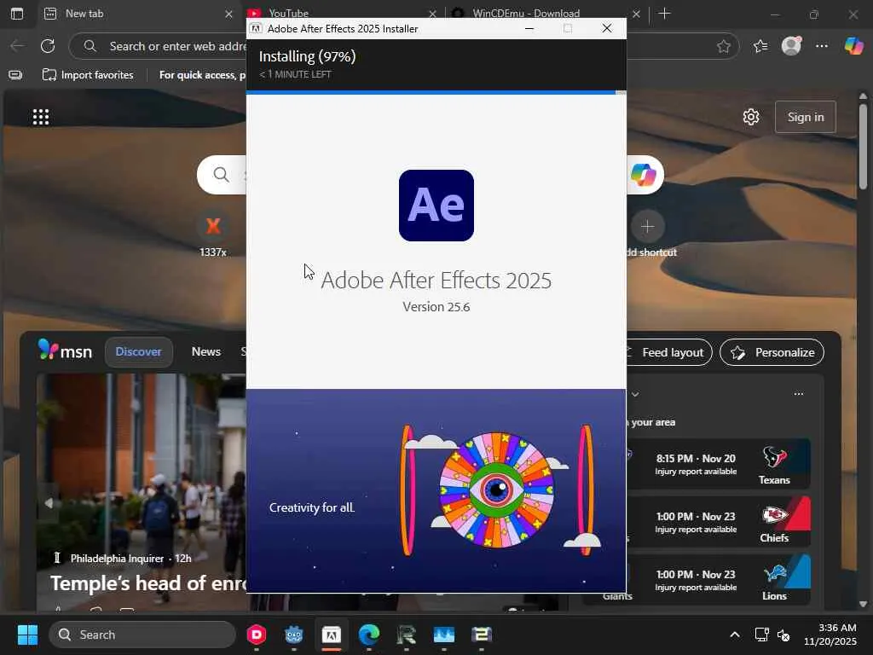873x655 pixels.
Task: Click Import favorites in bookmarks bar
Action: pos(88,75)
